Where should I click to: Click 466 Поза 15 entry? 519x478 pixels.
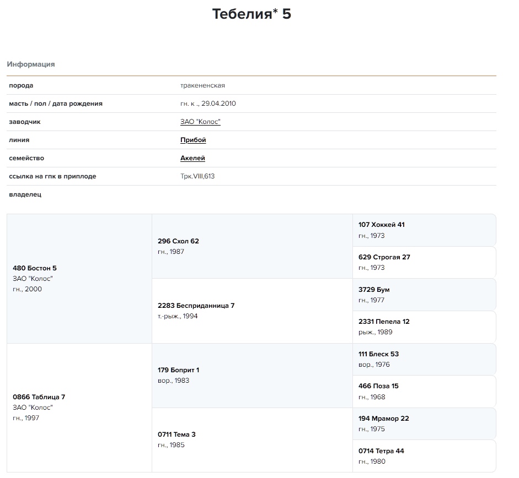378,386
